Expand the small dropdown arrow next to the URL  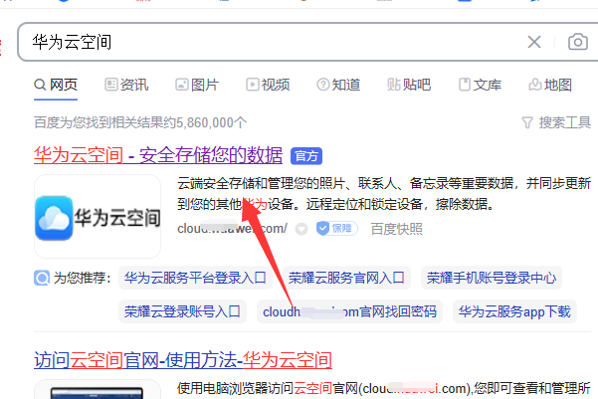tap(301, 229)
